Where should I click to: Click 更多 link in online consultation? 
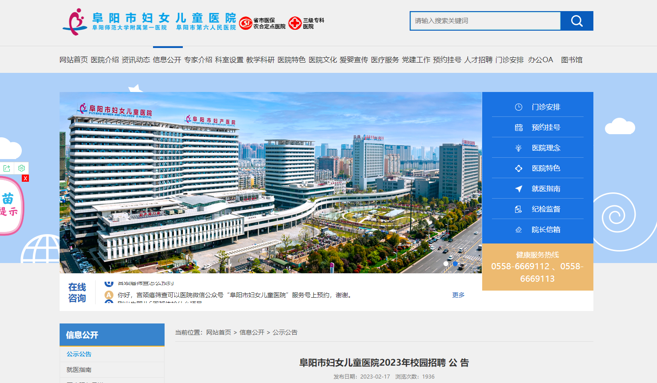[459, 295]
